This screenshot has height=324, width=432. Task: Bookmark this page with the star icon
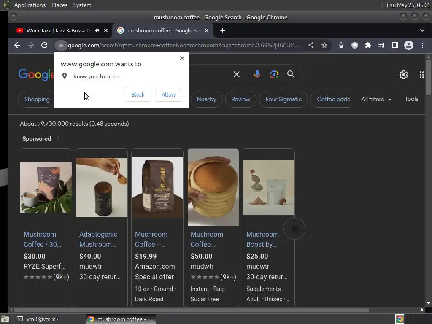pos(324,45)
